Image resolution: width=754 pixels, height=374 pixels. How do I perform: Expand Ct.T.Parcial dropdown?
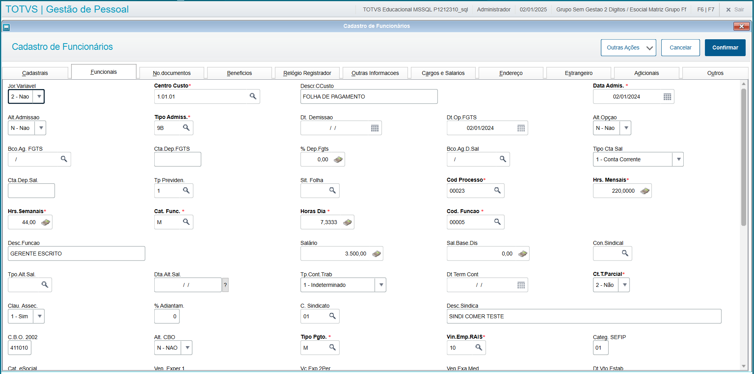[x=624, y=285]
